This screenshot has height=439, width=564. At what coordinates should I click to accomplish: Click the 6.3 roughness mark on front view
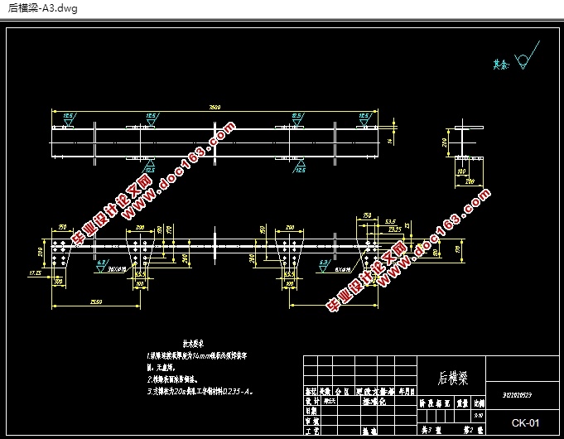pyautogui.click(x=101, y=263)
